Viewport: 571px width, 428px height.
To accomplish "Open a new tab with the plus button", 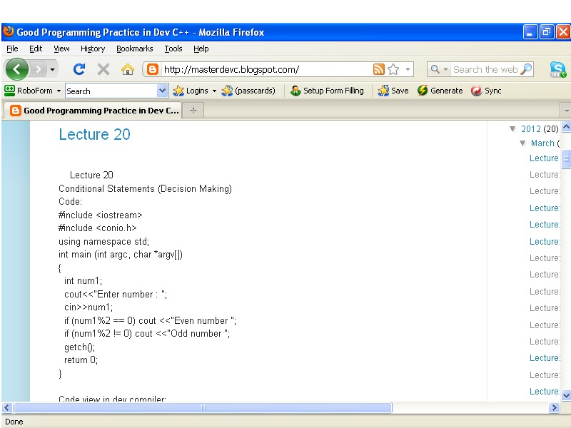I will click(193, 111).
